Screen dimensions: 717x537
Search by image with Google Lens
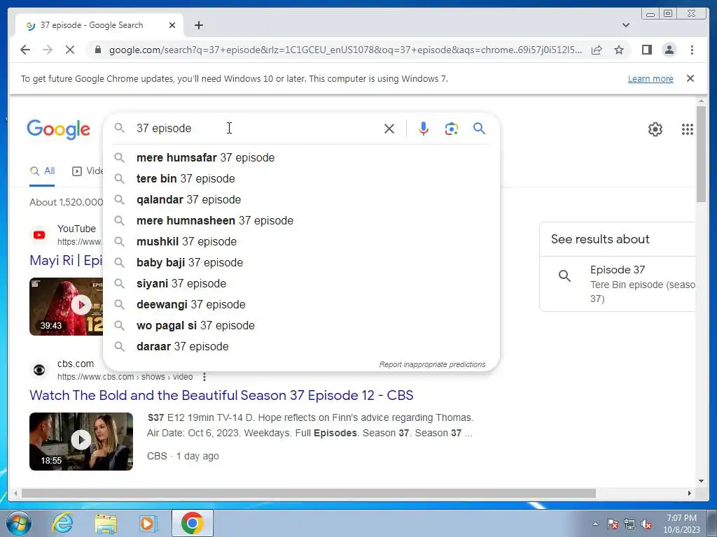click(452, 129)
